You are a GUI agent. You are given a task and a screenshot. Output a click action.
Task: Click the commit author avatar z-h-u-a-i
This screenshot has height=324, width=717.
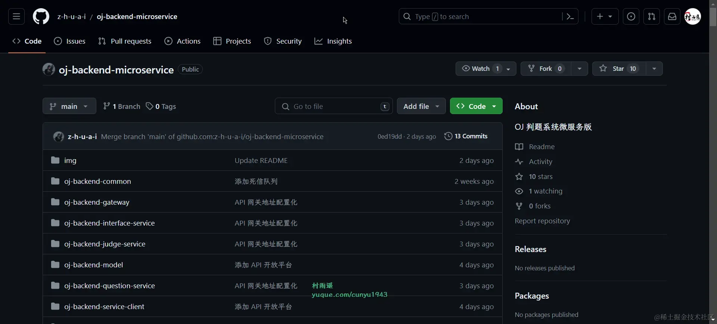(x=59, y=136)
